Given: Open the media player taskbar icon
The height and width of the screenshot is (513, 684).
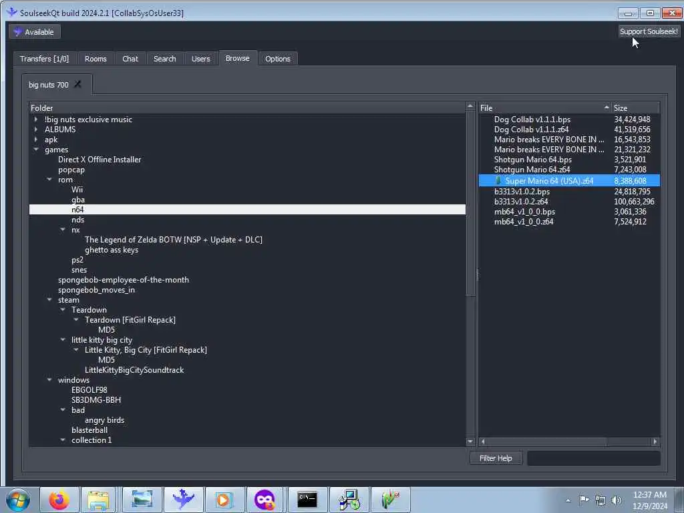Looking at the screenshot, I should point(224,500).
